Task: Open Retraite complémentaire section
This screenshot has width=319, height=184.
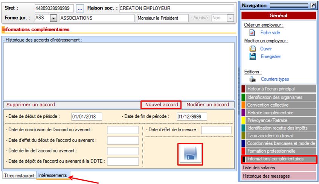Action: (x=279, y=113)
